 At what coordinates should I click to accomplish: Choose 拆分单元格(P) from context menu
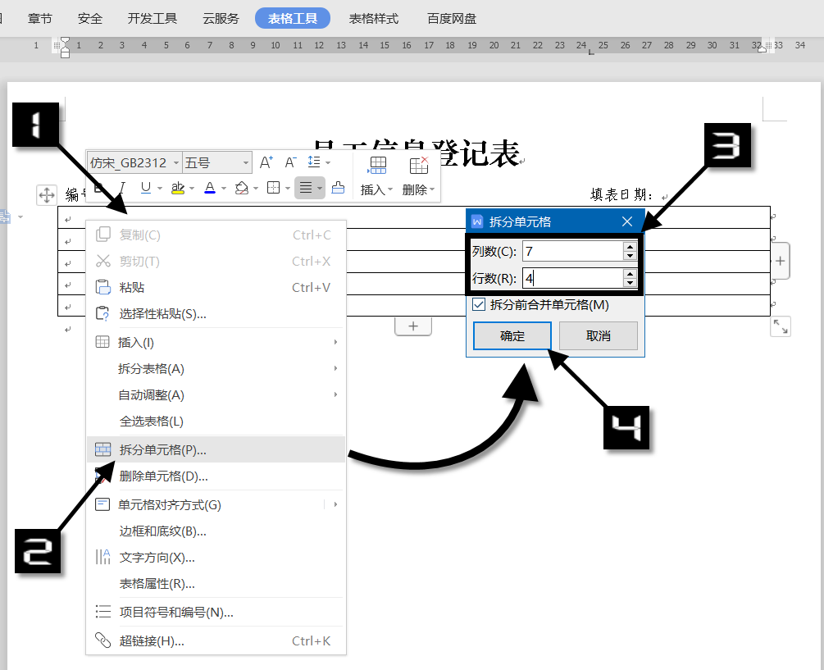tap(216, 449)
